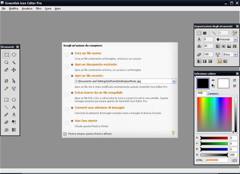Image resolution: width=240 pixels, height=174 pixels.
Task: Select the gradient tool in Strumenti
Action: [14, 130]
